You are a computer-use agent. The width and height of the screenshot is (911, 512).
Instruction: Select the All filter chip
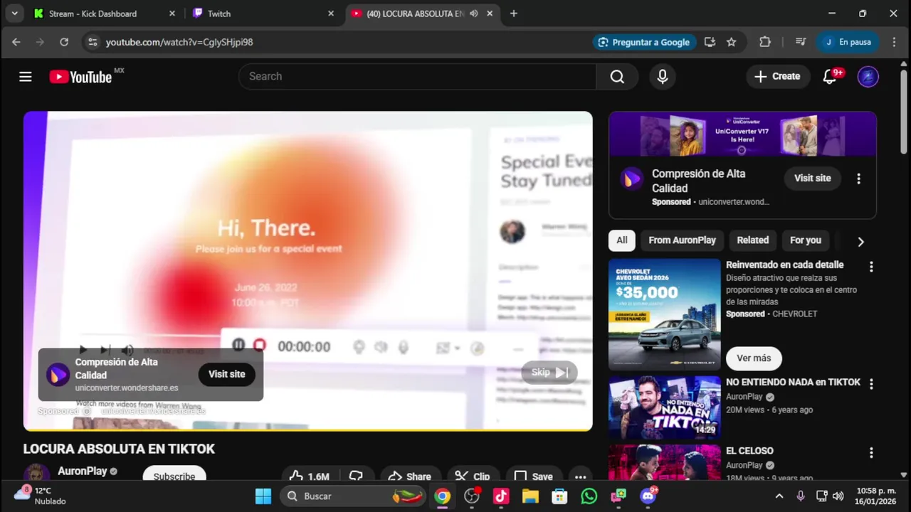tap(622, 240)
